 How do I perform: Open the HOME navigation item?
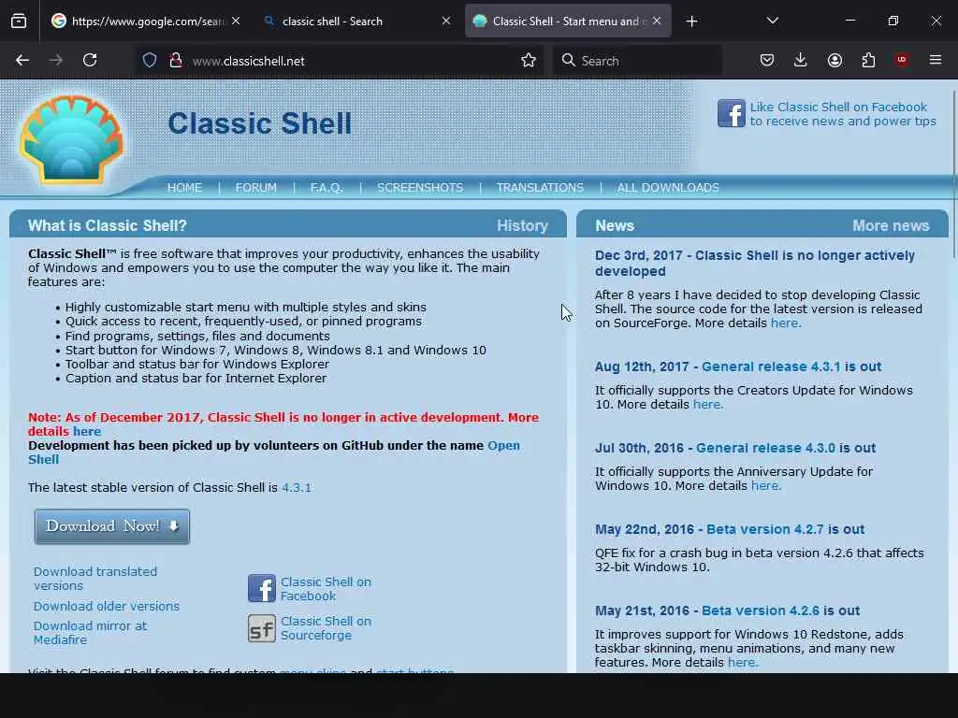click(x=184, y=188)
